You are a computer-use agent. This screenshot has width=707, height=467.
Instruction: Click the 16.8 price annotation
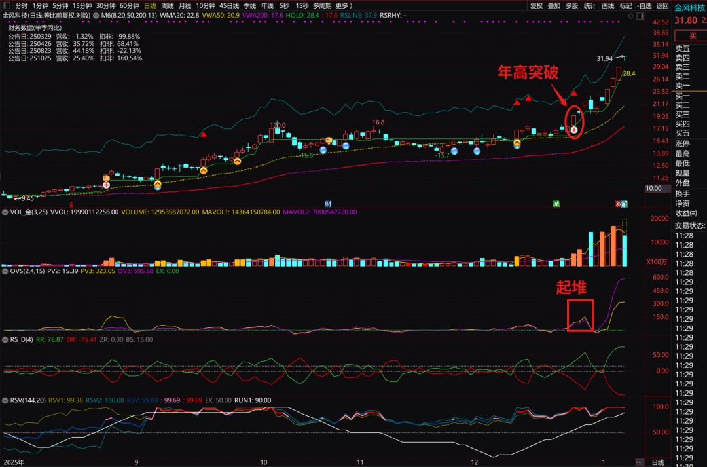(x=378, y=122)
